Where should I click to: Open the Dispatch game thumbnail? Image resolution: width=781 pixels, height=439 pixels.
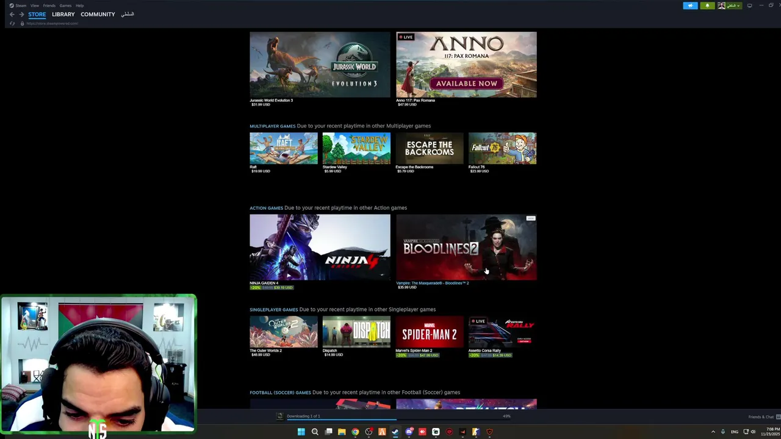356,332
